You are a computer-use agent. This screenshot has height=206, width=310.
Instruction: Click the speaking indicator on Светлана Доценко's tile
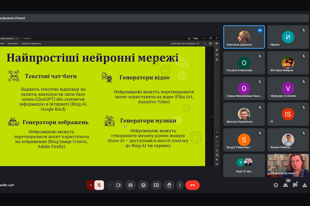(260, 30)
